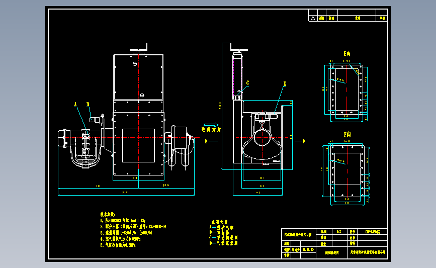436x268 pixels.
Task: Click the technical parameters heading above the notes
Action: point(108,214)
